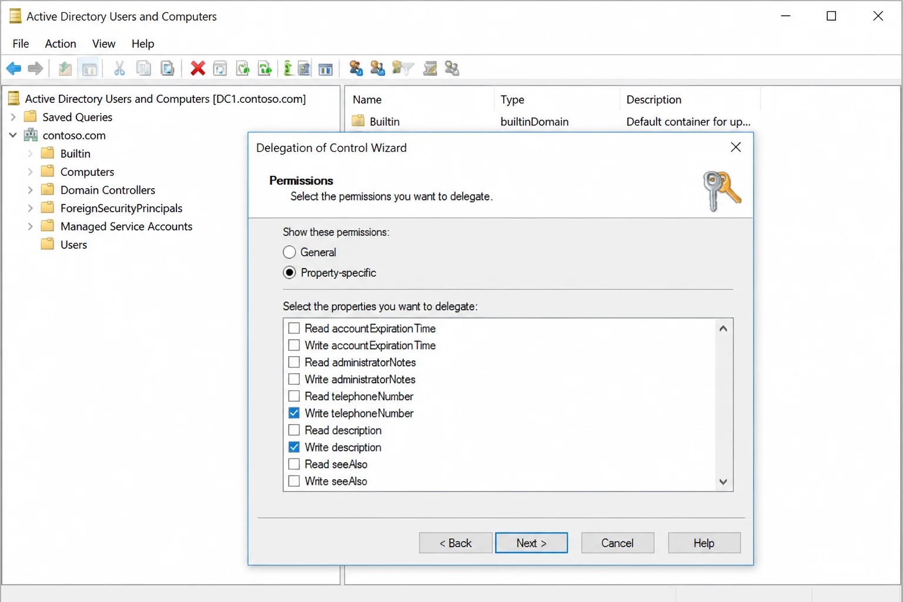Image resolution: width=903 pixels, height=602 pixels.
Task: Click the < Back wizard button
Action: point(456,543)
